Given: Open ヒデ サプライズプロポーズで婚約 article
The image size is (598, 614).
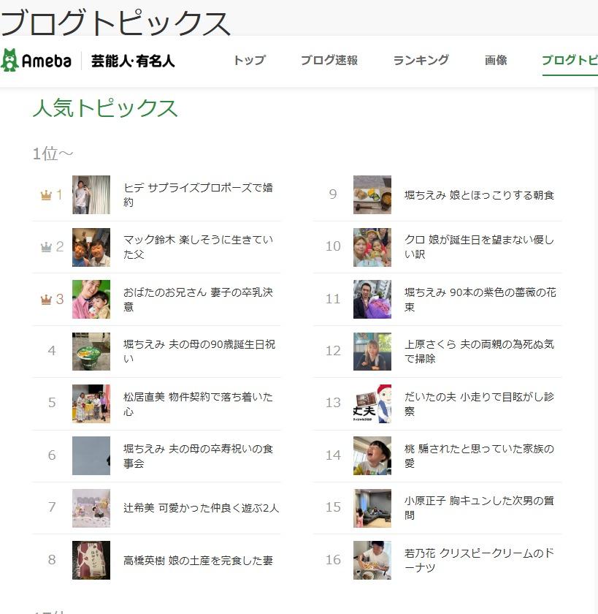Looking at the screenshot, I should click(198, 195).
